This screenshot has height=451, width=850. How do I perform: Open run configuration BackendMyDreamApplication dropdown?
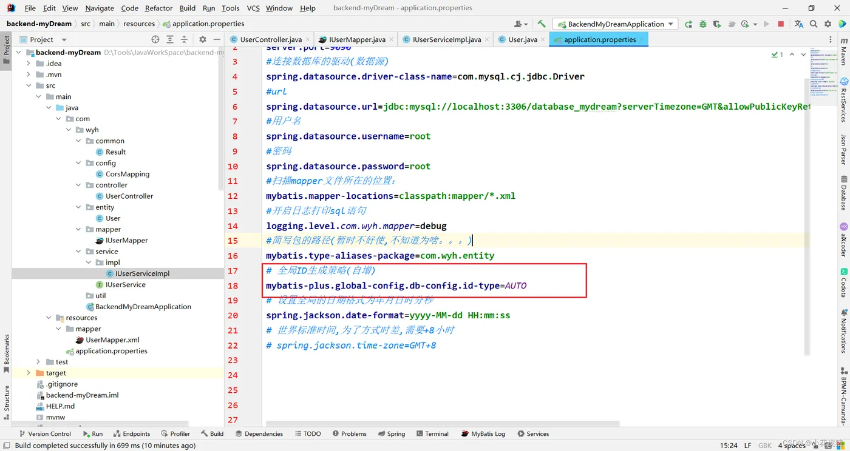click(x=616, y=24)
